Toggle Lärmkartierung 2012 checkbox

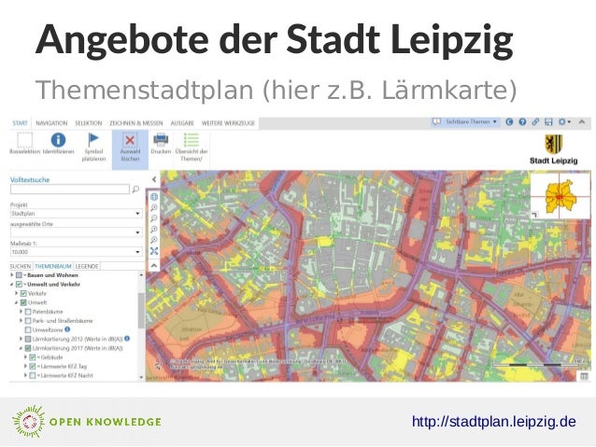click(28, 339)
